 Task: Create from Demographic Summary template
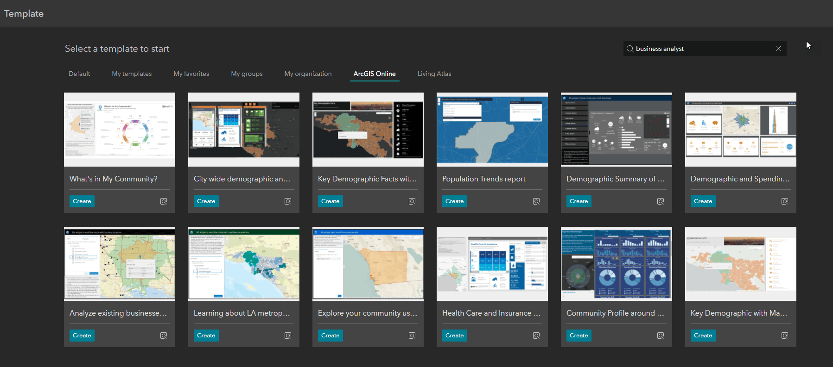pyautogui.click(x=579, y=201)
